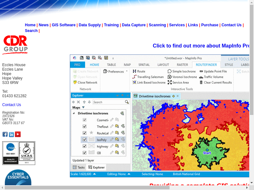Click the Contact Us link under the phone number
This screenshot has height=190, width=254.
[11, 105]
